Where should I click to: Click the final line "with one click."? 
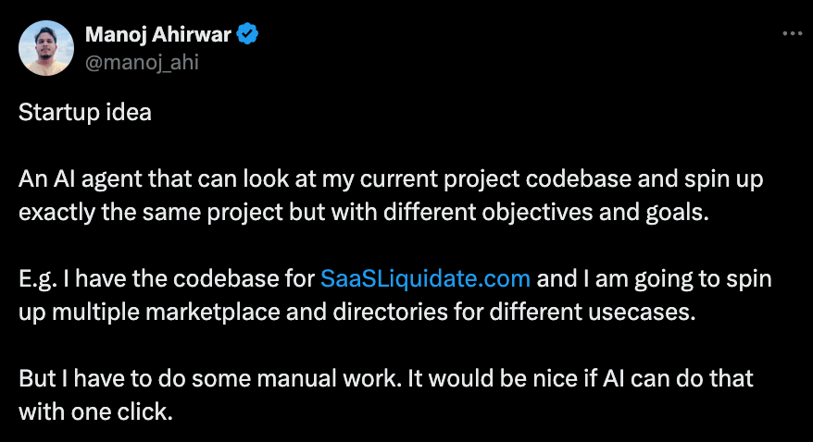96,412
